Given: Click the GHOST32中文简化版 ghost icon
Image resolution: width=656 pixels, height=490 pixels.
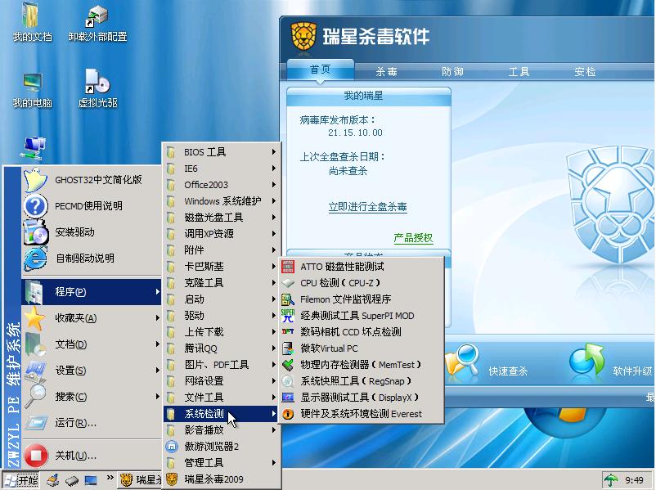Looking at the screenshot, I should [35, 180].
